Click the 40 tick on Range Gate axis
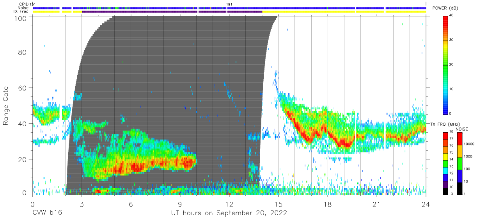479x221 pixels. (23, 124)
